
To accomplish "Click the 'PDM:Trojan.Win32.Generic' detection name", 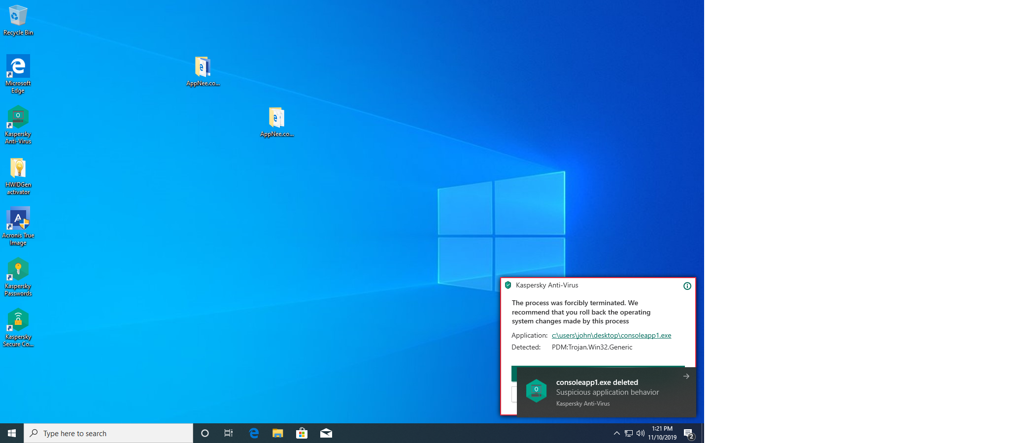I will click(x=592, y=347).
